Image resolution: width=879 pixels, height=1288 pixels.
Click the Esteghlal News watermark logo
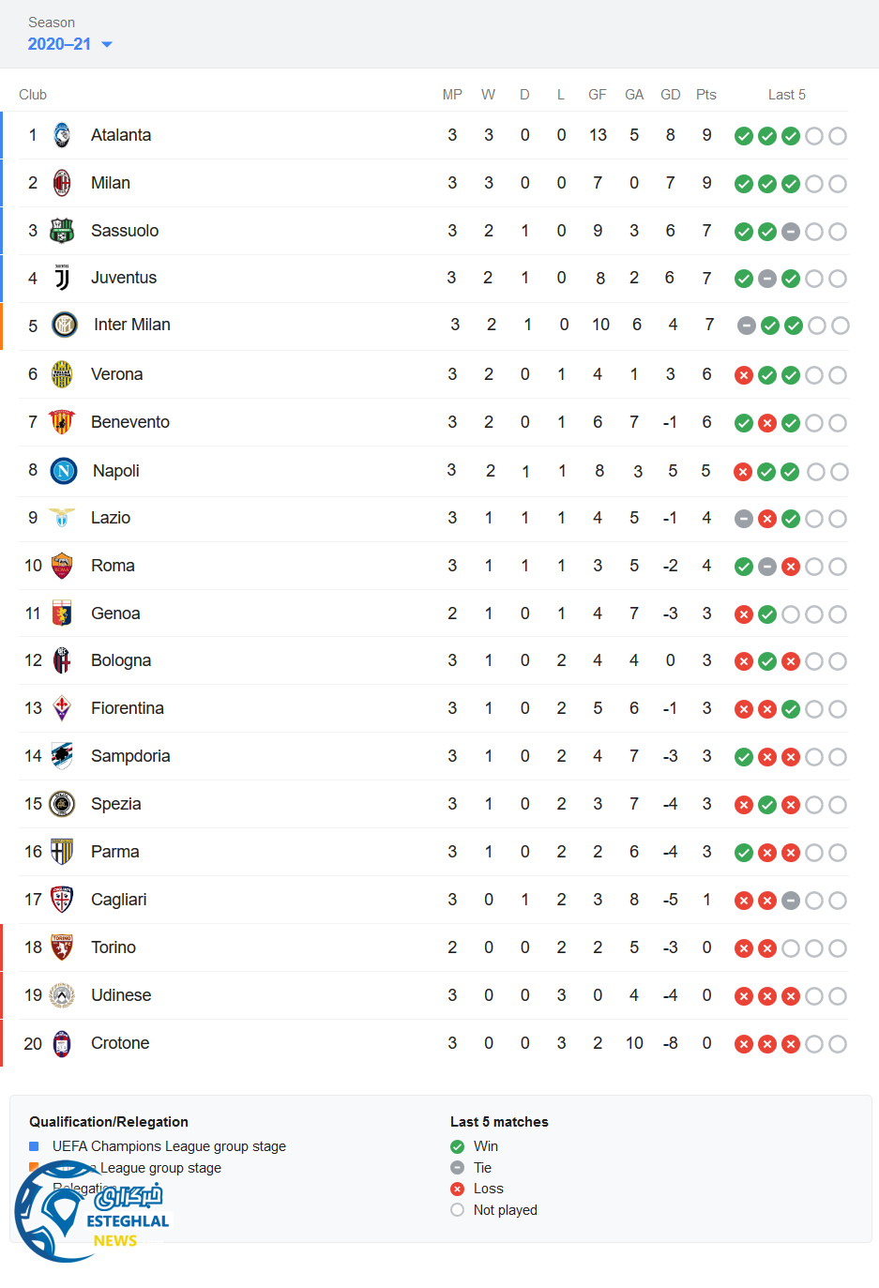pyautogui.click(x=92, y=1212)
